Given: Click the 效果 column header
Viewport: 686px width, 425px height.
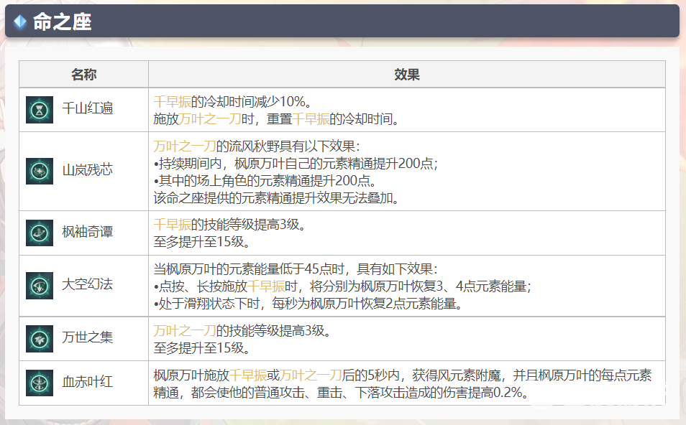Looking at the screenshot, I should click(x=407, y=75).
